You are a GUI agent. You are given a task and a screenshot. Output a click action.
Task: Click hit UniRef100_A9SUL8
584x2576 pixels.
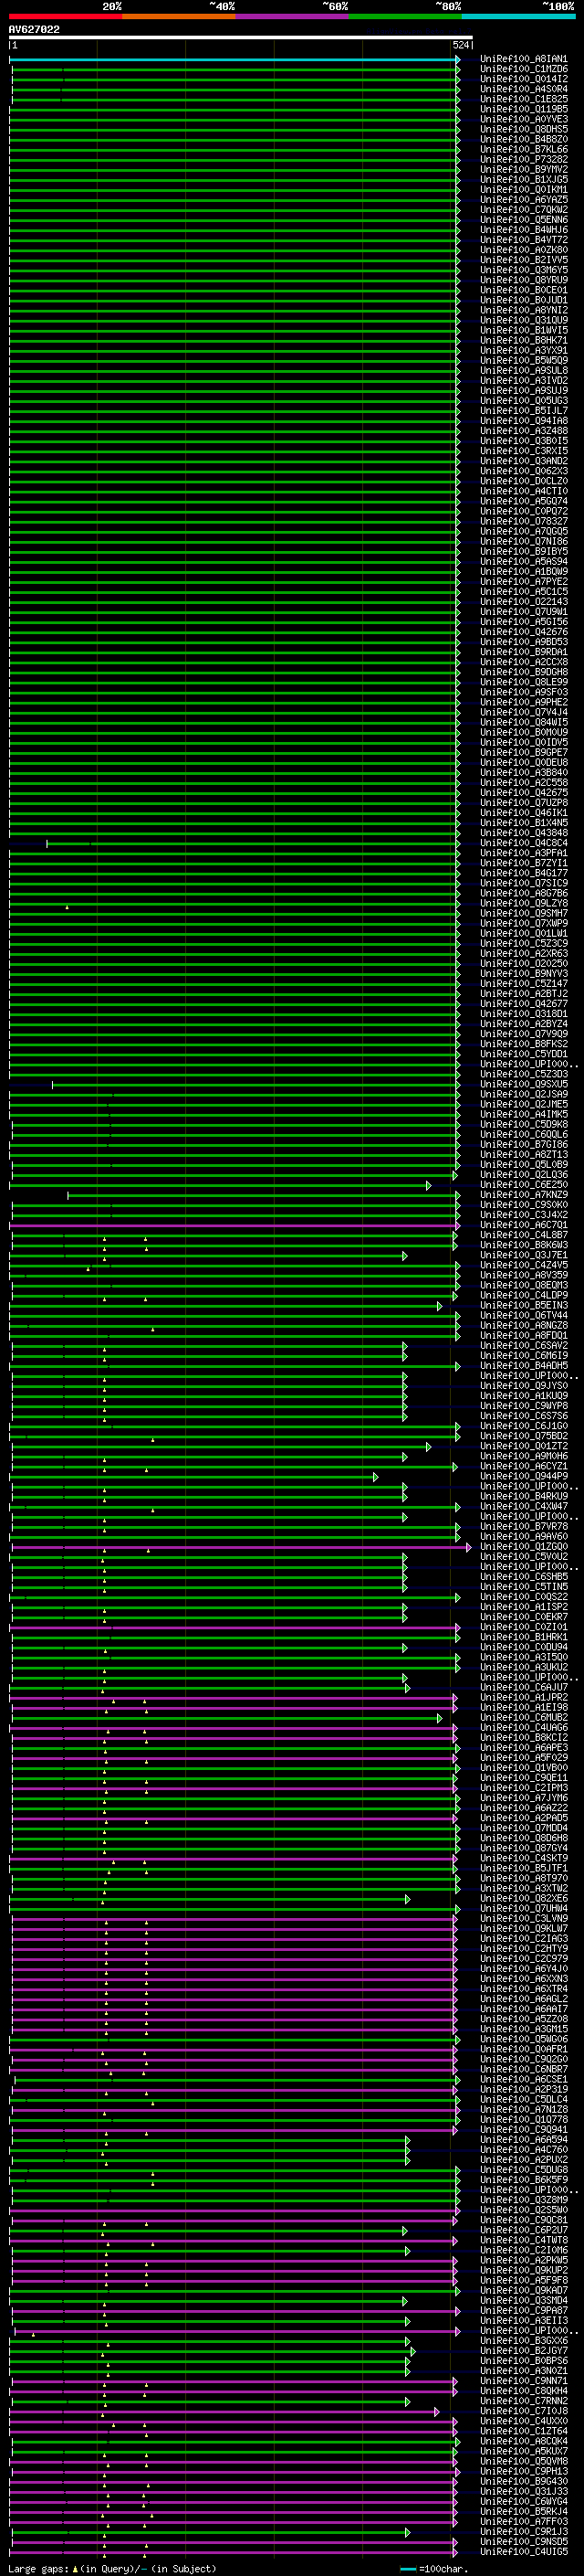click(x=524, y=370)
